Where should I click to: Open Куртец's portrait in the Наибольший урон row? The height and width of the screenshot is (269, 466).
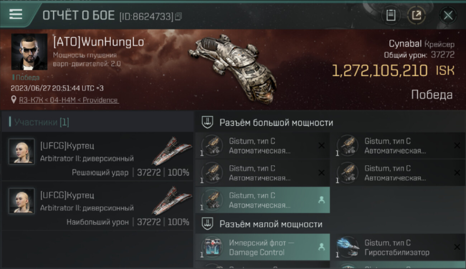click(22, 201)
